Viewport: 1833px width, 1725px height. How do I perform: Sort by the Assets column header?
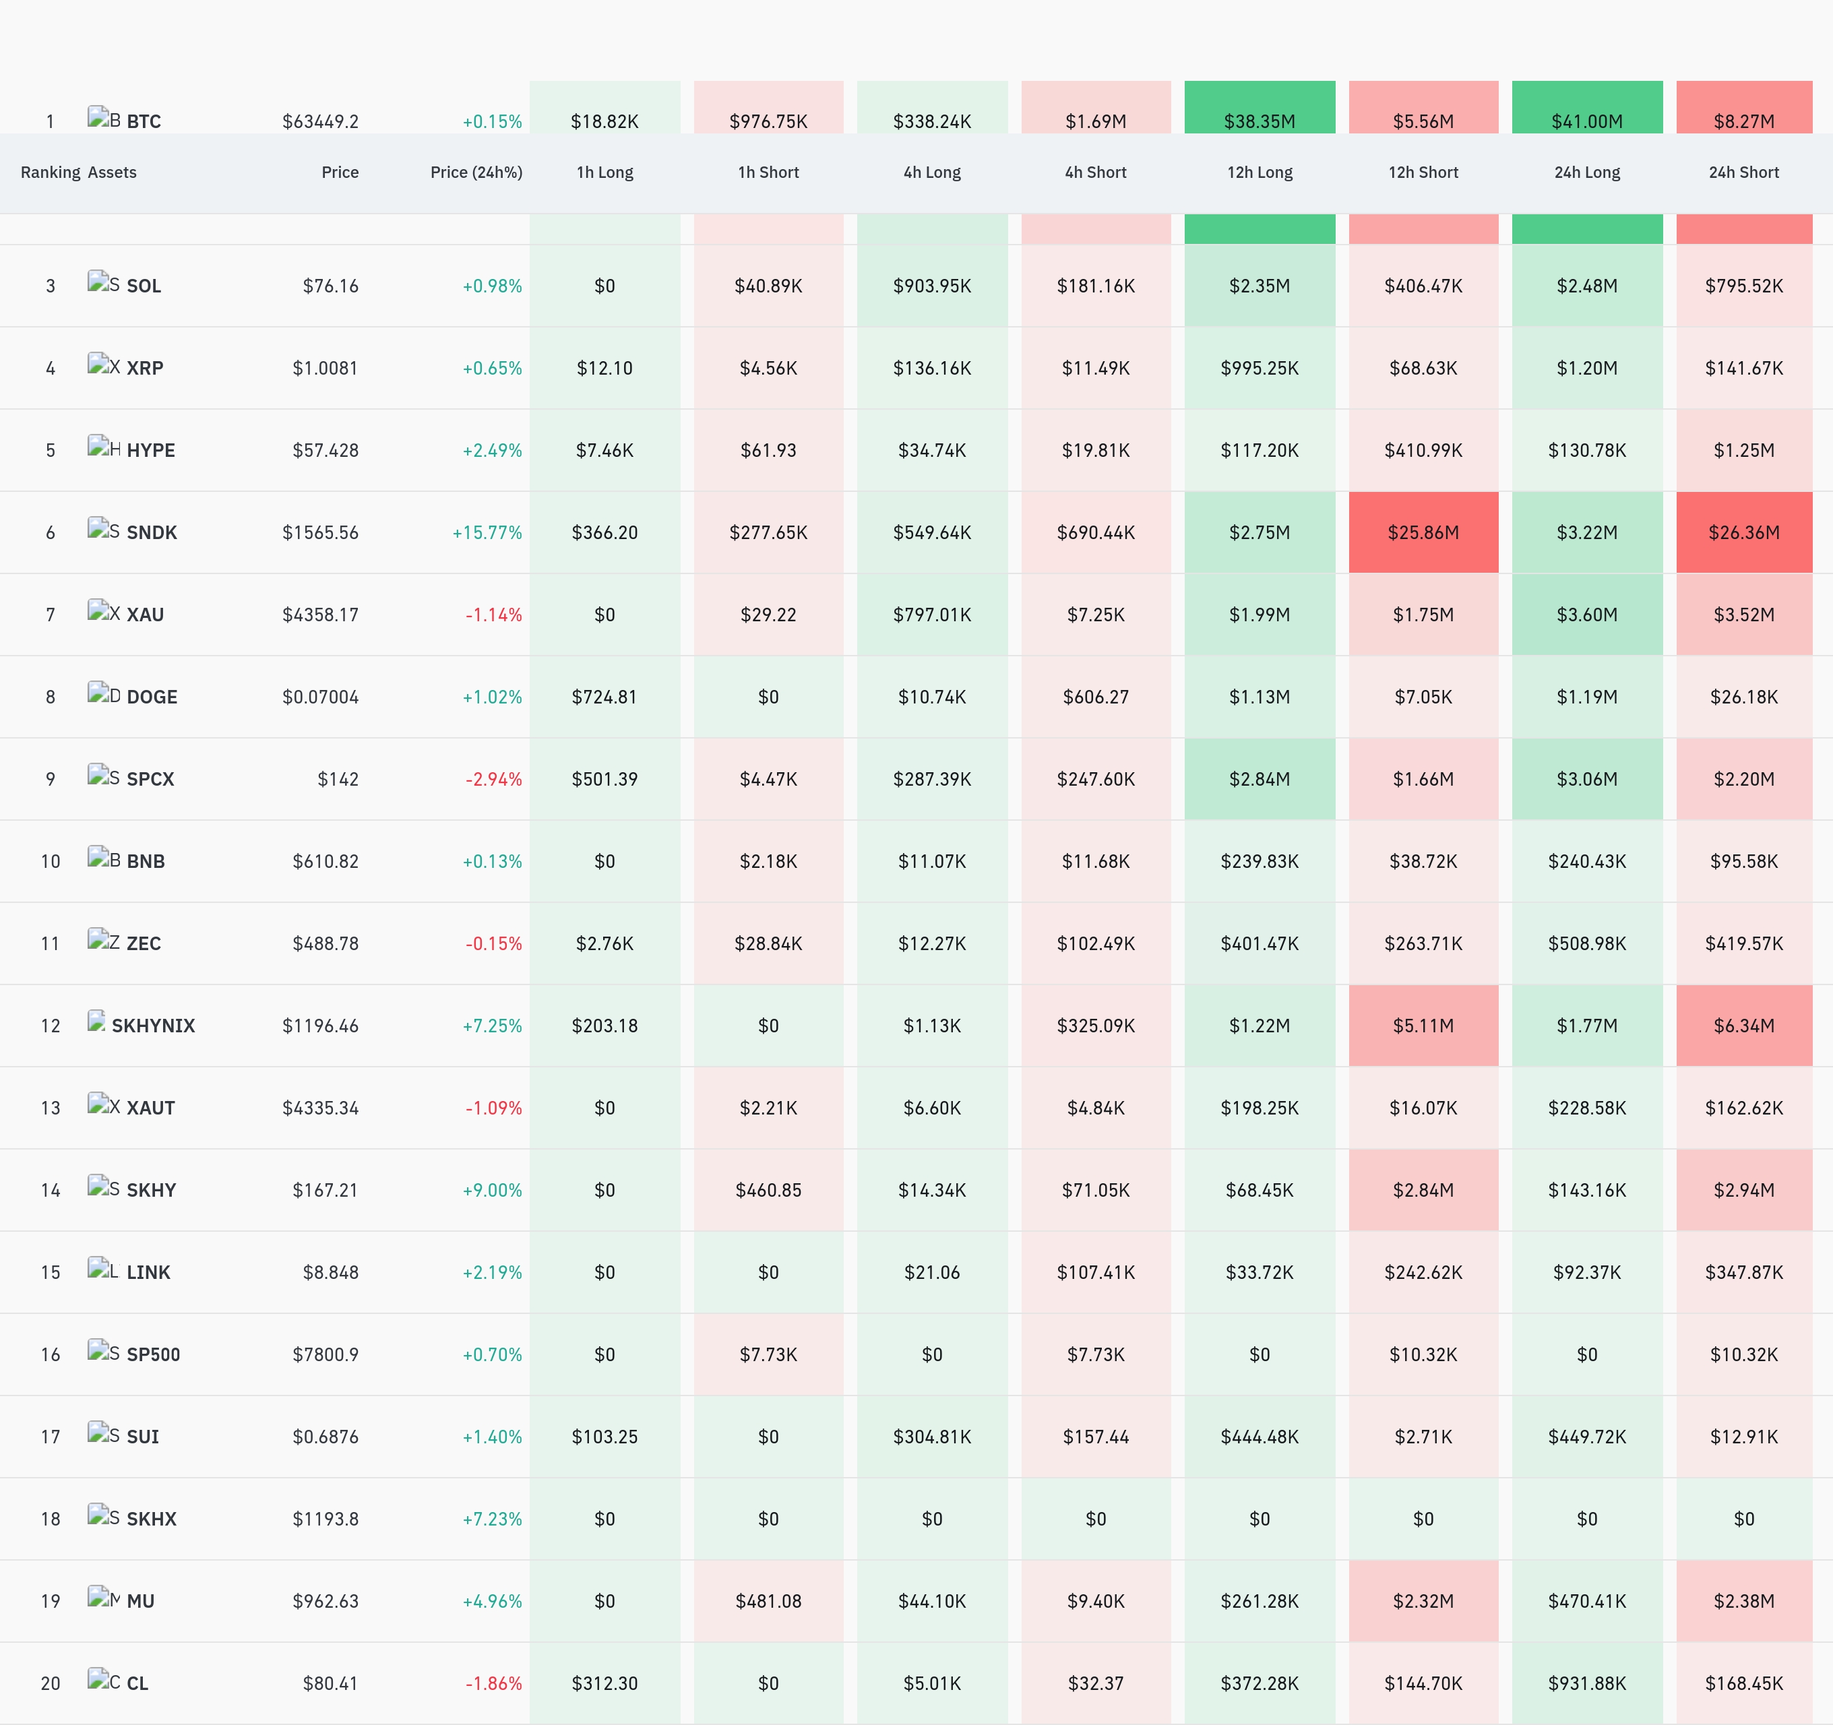[x=113, y=172]
